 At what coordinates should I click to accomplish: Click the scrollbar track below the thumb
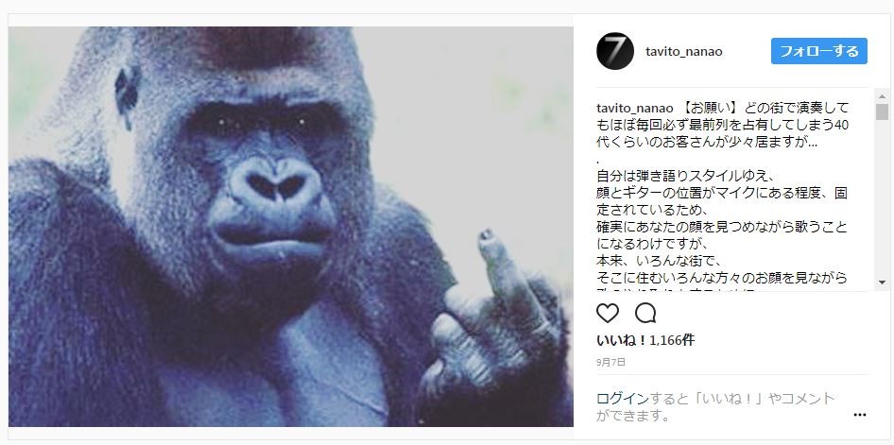click(x=882, y=199)
